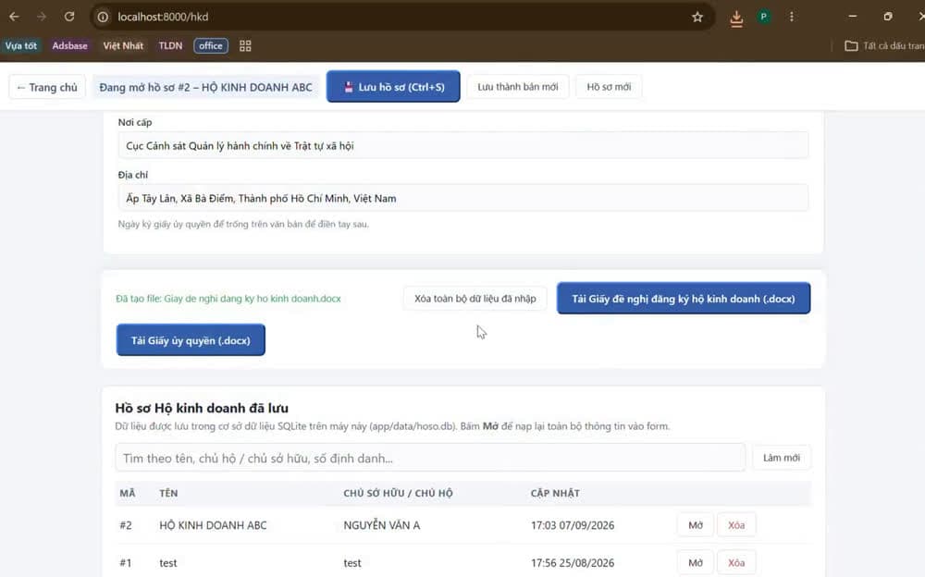925x577 pixels.
Task: Open the Vựa tốt bookmark
Action: tap(20, 45)
